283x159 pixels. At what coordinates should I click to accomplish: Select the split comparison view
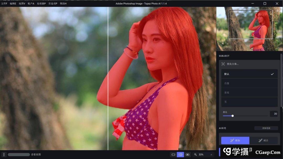point(180,155)
